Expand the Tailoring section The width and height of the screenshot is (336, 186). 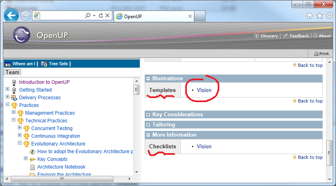(x=148, y=125)
